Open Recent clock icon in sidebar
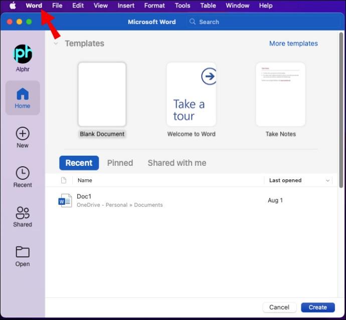 pos(23,173)
